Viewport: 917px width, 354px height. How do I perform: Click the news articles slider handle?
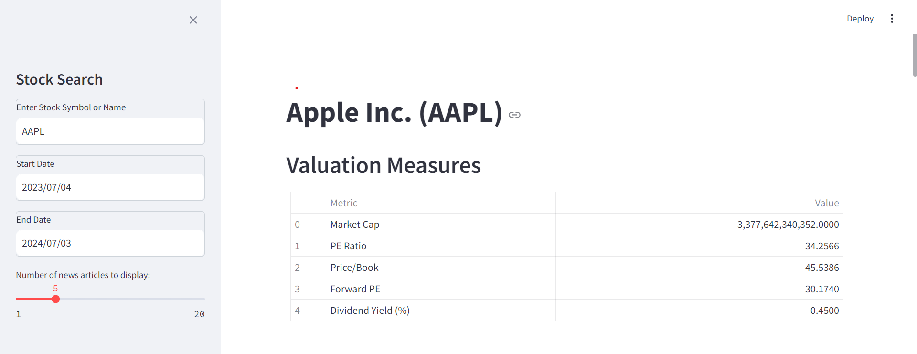[x=56, y=299]
